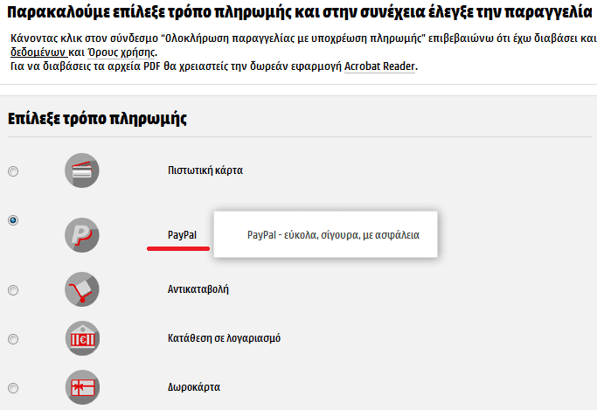Click the gift card icon
This screenshot has height=410, width=597.
pyautogui.click(x=82, y=387)
